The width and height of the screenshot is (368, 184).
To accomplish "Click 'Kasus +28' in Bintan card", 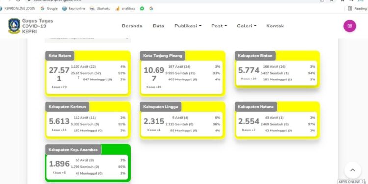I will tap(249, 79).
